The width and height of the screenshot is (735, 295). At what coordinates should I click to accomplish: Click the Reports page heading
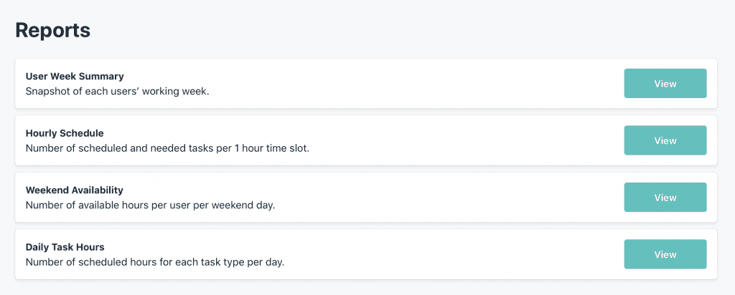tap(53, 30)
